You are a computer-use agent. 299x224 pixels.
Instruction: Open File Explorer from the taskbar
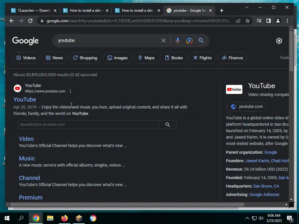50,218
